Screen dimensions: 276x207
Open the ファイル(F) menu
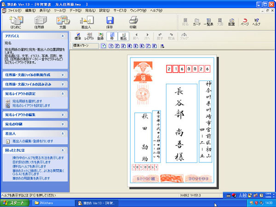(x=14, y=10)
